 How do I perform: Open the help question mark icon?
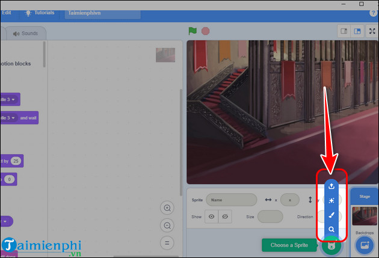tap(373, 13)
